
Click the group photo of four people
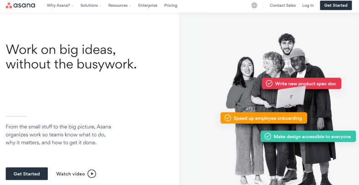click(281, 110)
